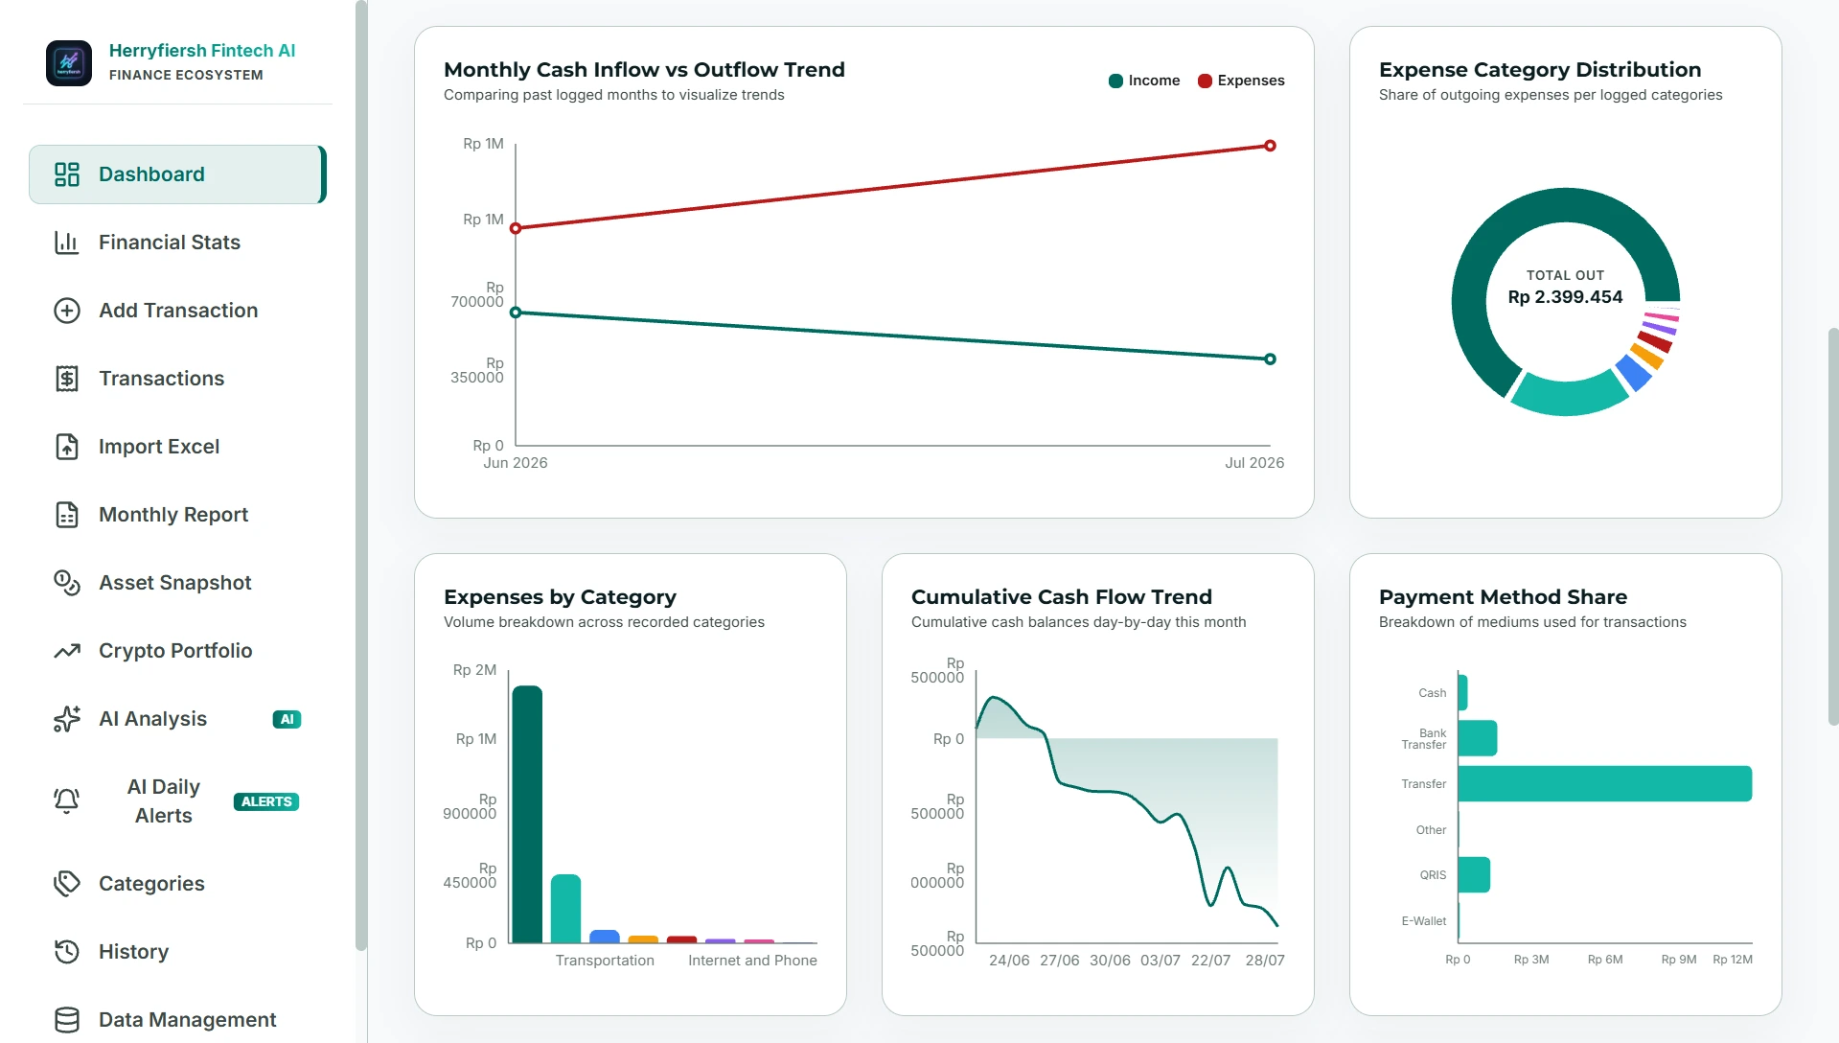Click the Herryfiersh Fintech AI brand title

click(202, 51)
